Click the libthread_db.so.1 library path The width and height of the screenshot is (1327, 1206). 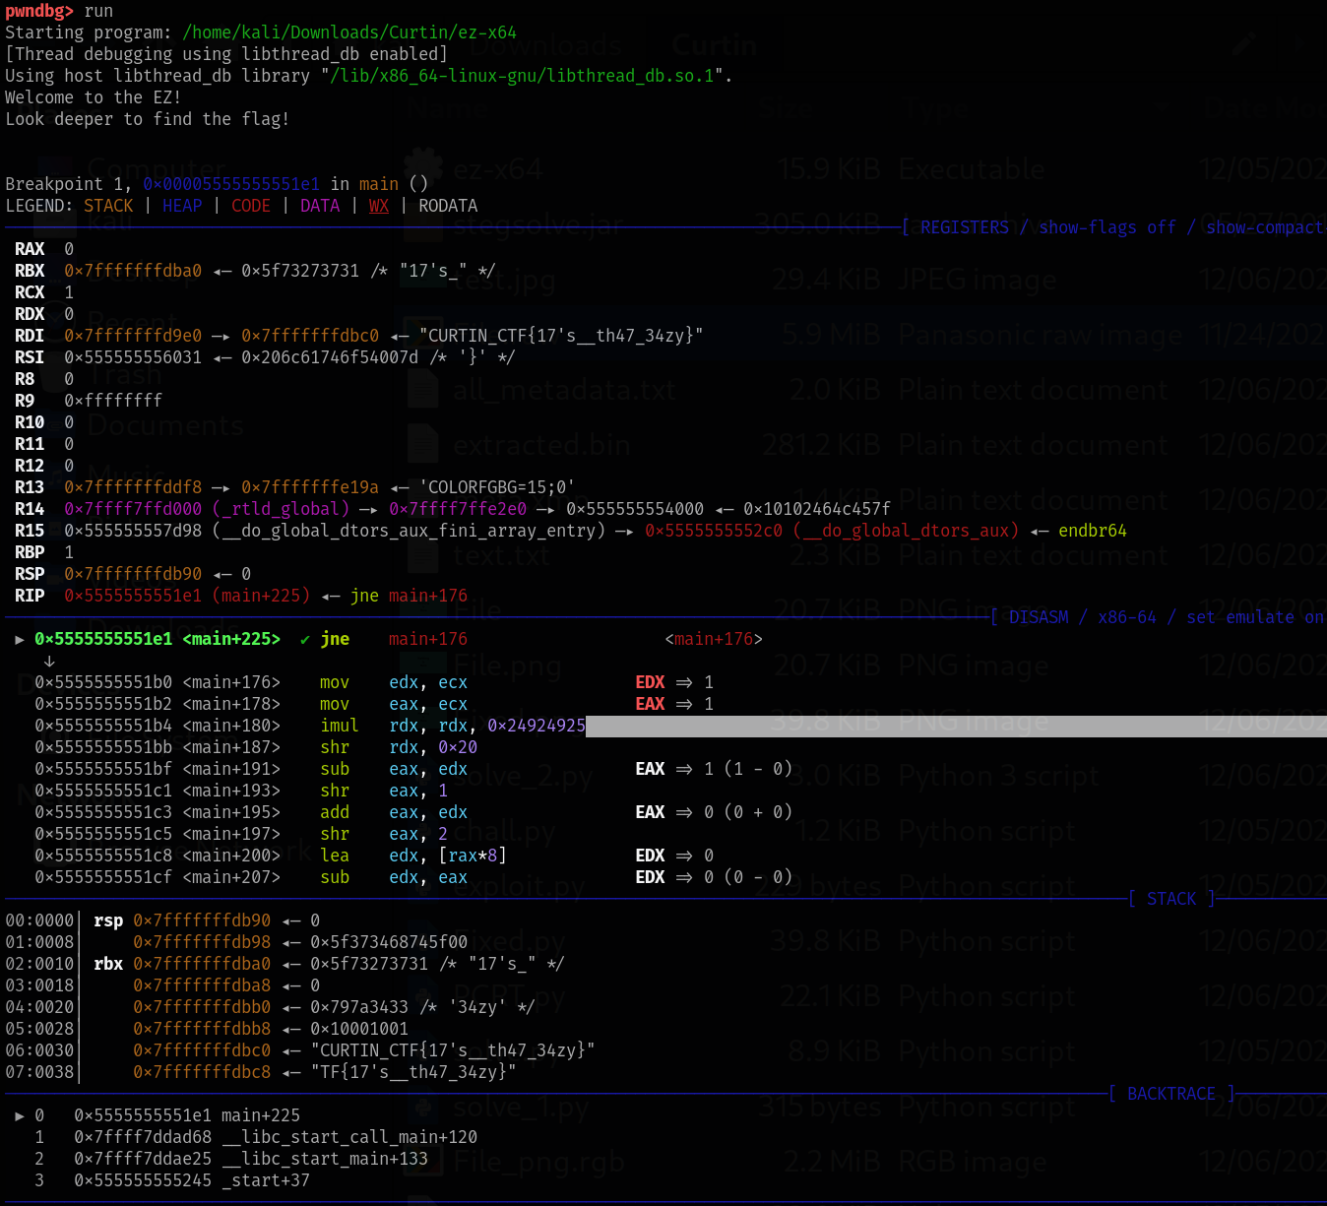click(x=522, y=76)
